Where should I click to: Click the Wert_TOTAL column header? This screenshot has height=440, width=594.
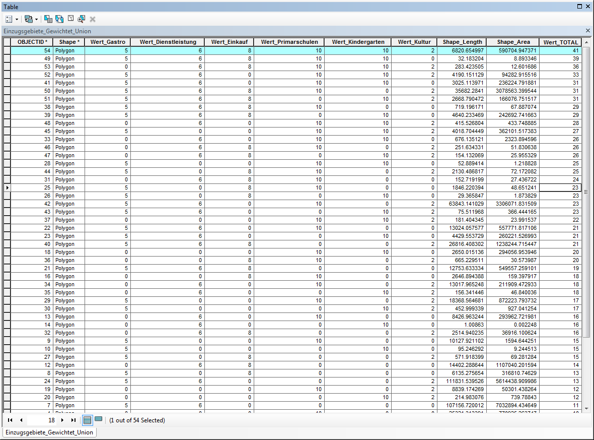point(560,42)
